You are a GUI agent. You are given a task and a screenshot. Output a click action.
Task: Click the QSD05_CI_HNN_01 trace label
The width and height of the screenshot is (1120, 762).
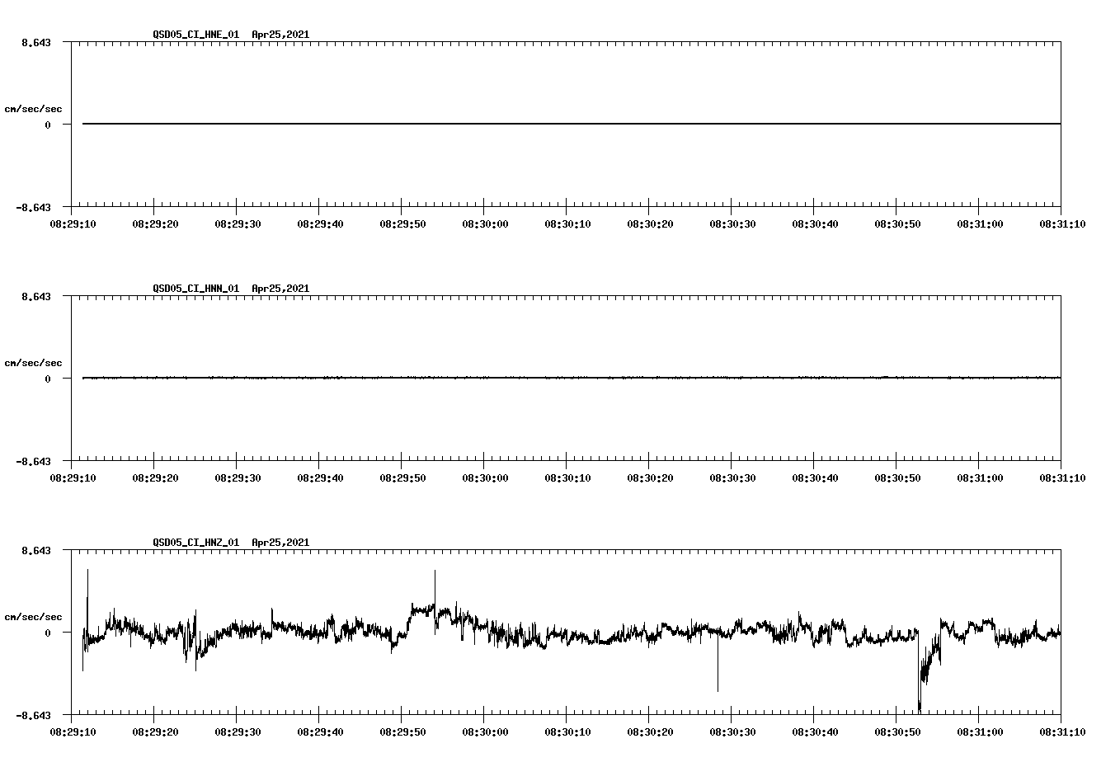(194, 289)
